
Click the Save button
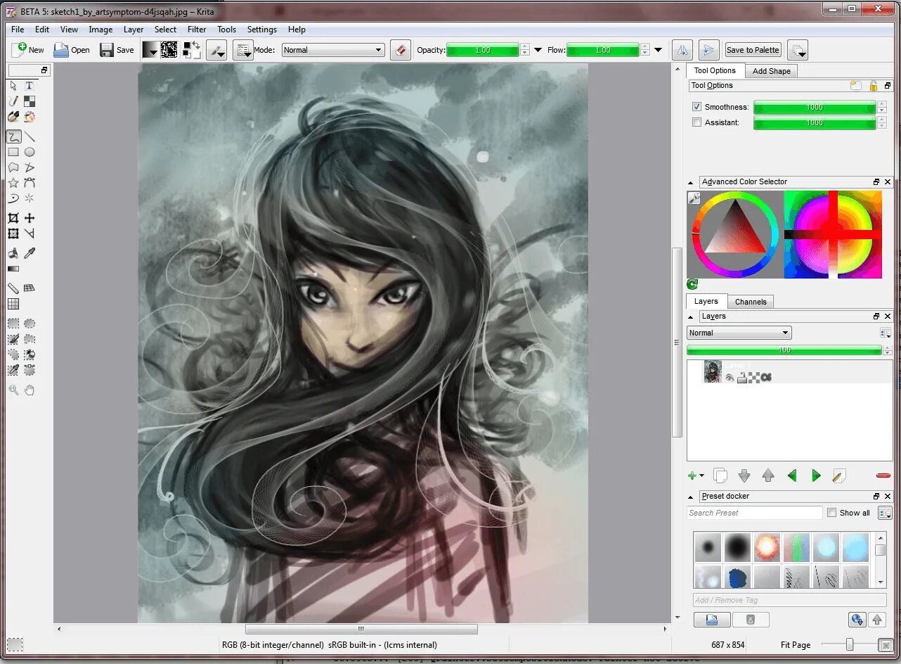(117, 50)
